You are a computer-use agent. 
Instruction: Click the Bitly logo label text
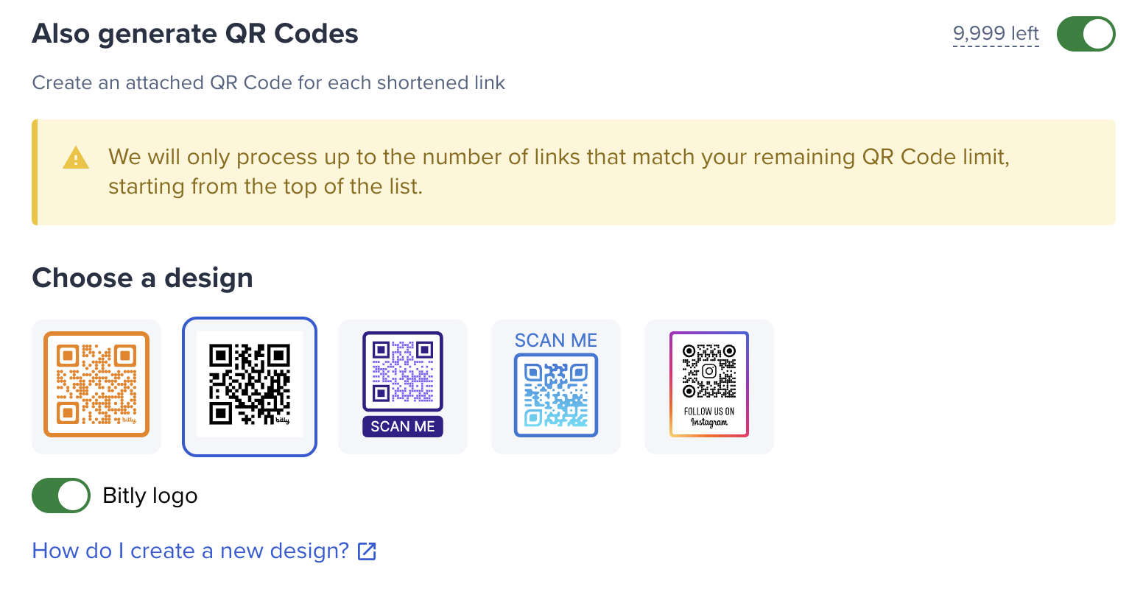[150, 495]
